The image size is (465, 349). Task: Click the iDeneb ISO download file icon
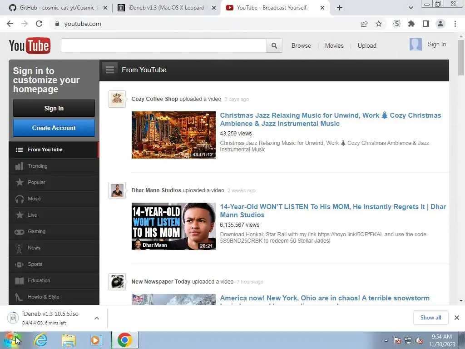point(13,318)
